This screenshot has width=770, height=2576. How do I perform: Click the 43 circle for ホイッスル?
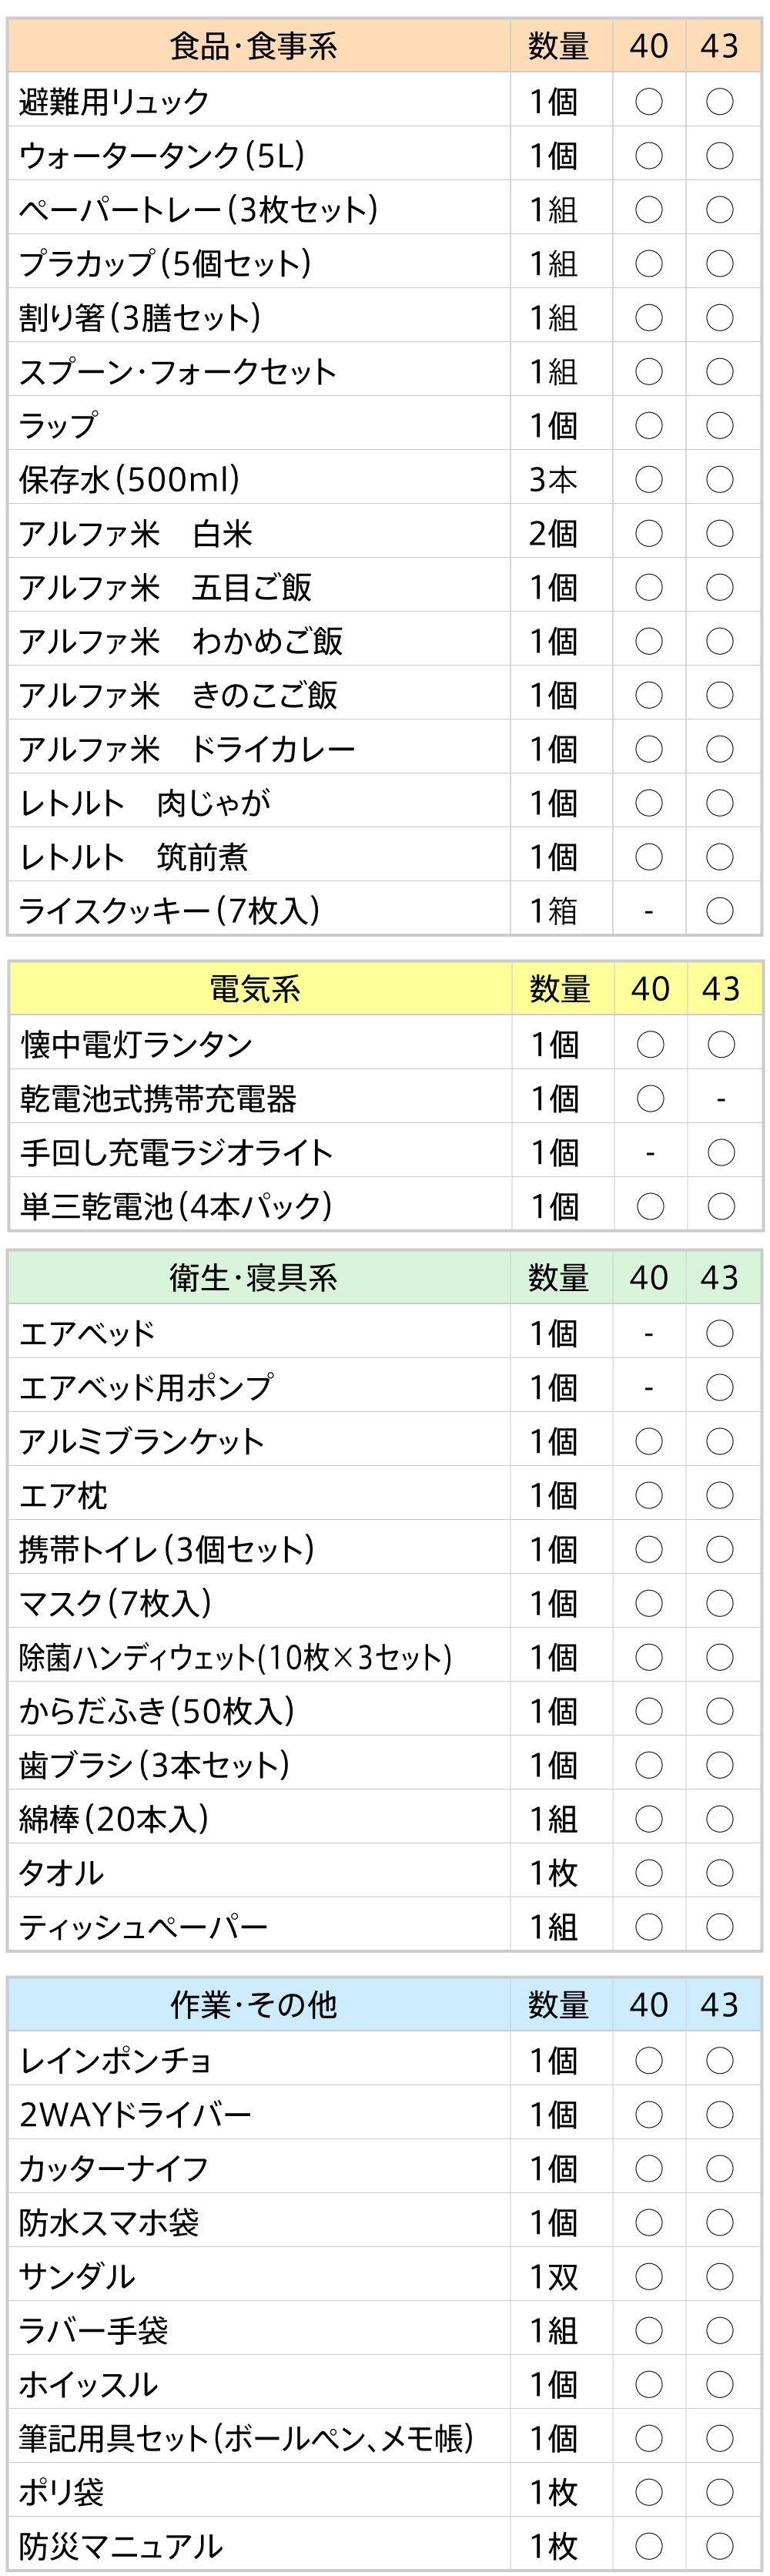pos(720,2383)
